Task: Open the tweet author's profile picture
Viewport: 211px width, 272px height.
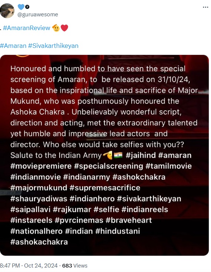Action: coord(7,11)
